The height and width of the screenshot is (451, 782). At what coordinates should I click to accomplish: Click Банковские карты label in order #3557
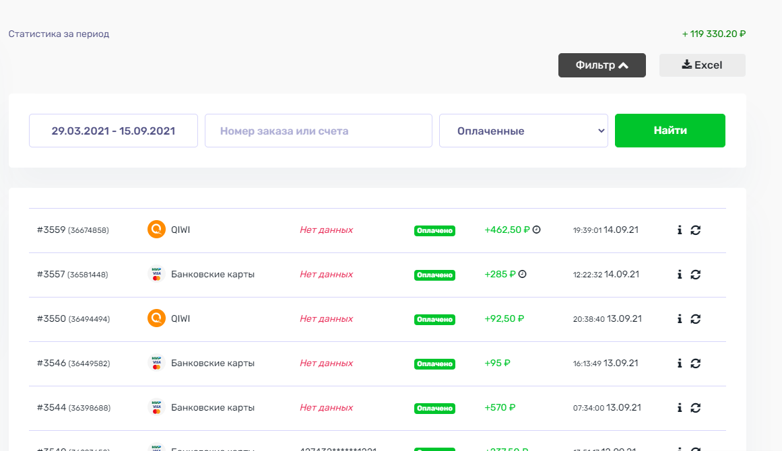click(x=212, y=274)
